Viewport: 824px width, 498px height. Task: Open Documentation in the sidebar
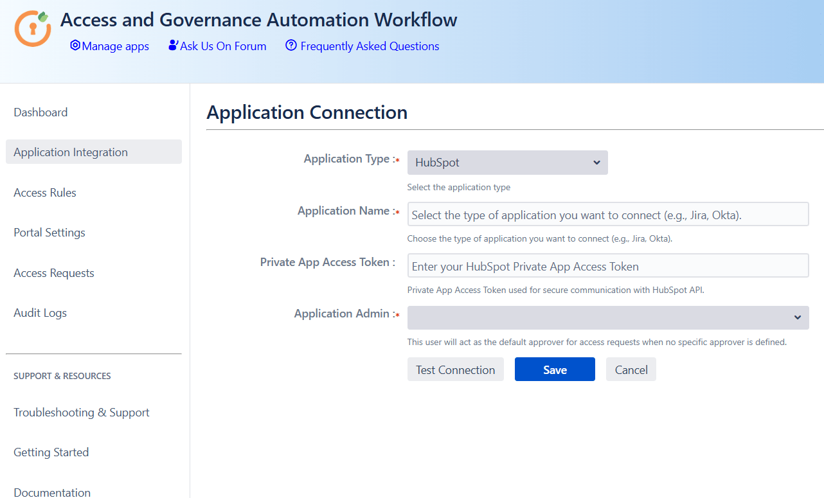click(x=52, y=492)
